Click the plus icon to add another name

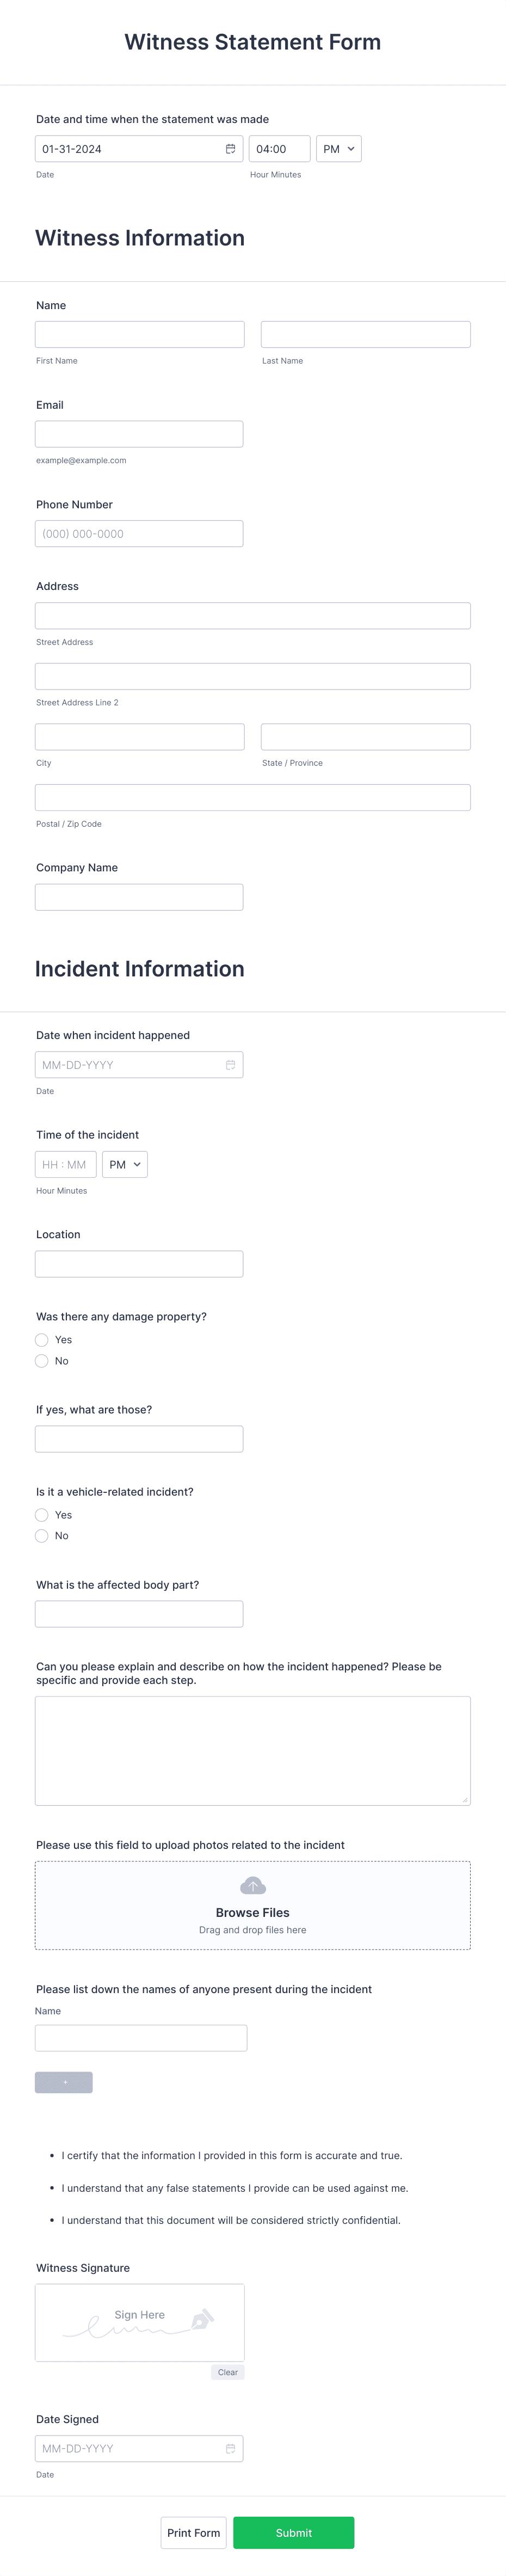point(63,2081)
